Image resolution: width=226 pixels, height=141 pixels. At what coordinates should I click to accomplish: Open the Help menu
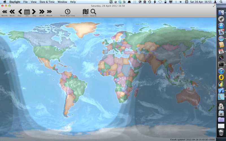(73, 2)
